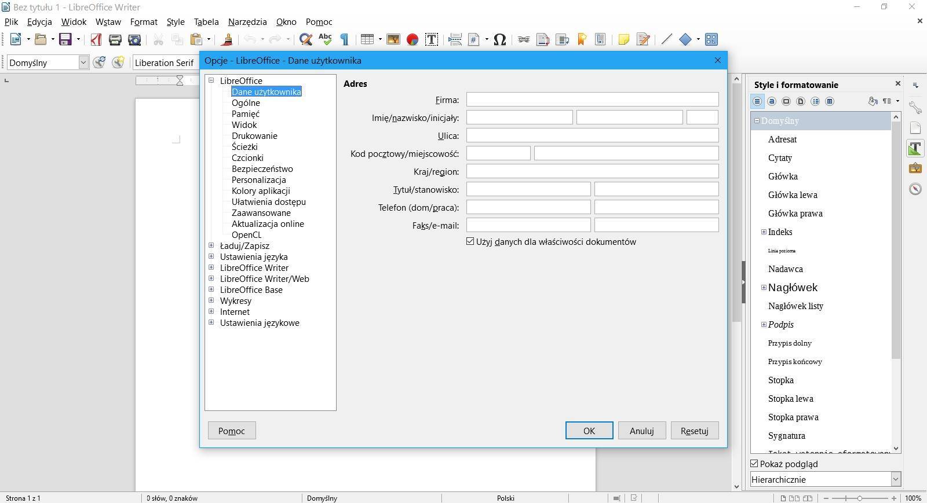The image size is (927, 503).
Task: Select Character styles icon in Styles panel
Action: click(x=772, y=101)
